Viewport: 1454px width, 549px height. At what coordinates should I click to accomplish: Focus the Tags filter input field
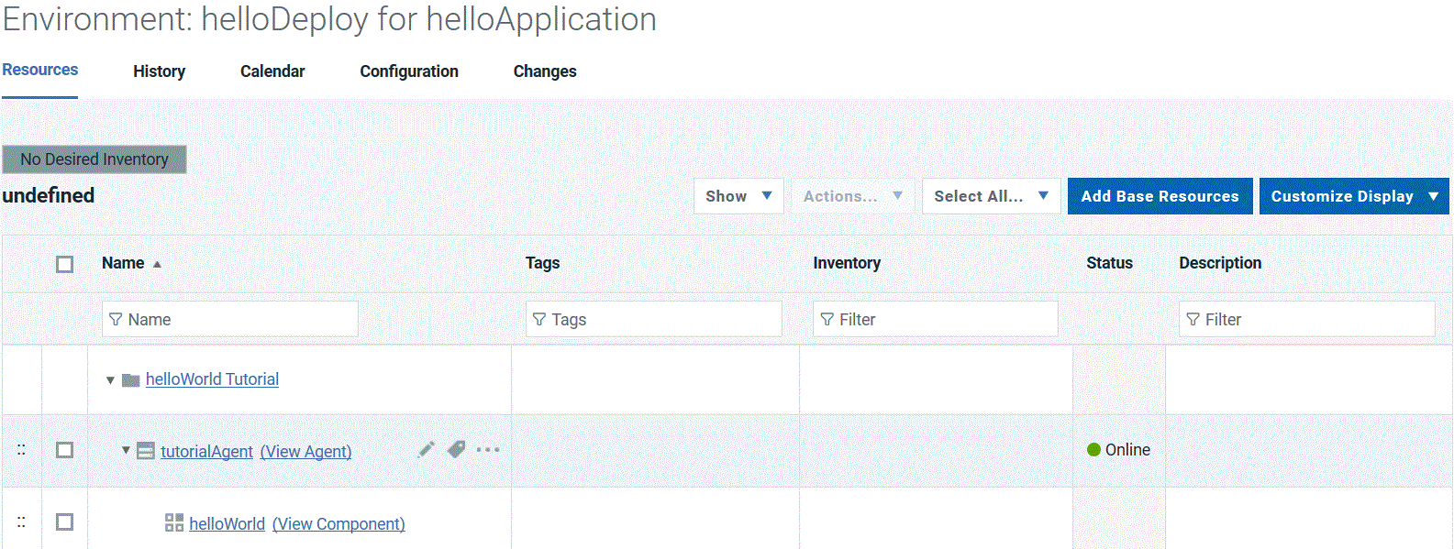tap(654, 319)
